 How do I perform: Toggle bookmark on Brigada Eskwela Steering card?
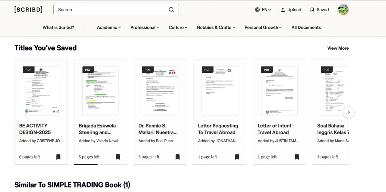click(x=118, y=157)
